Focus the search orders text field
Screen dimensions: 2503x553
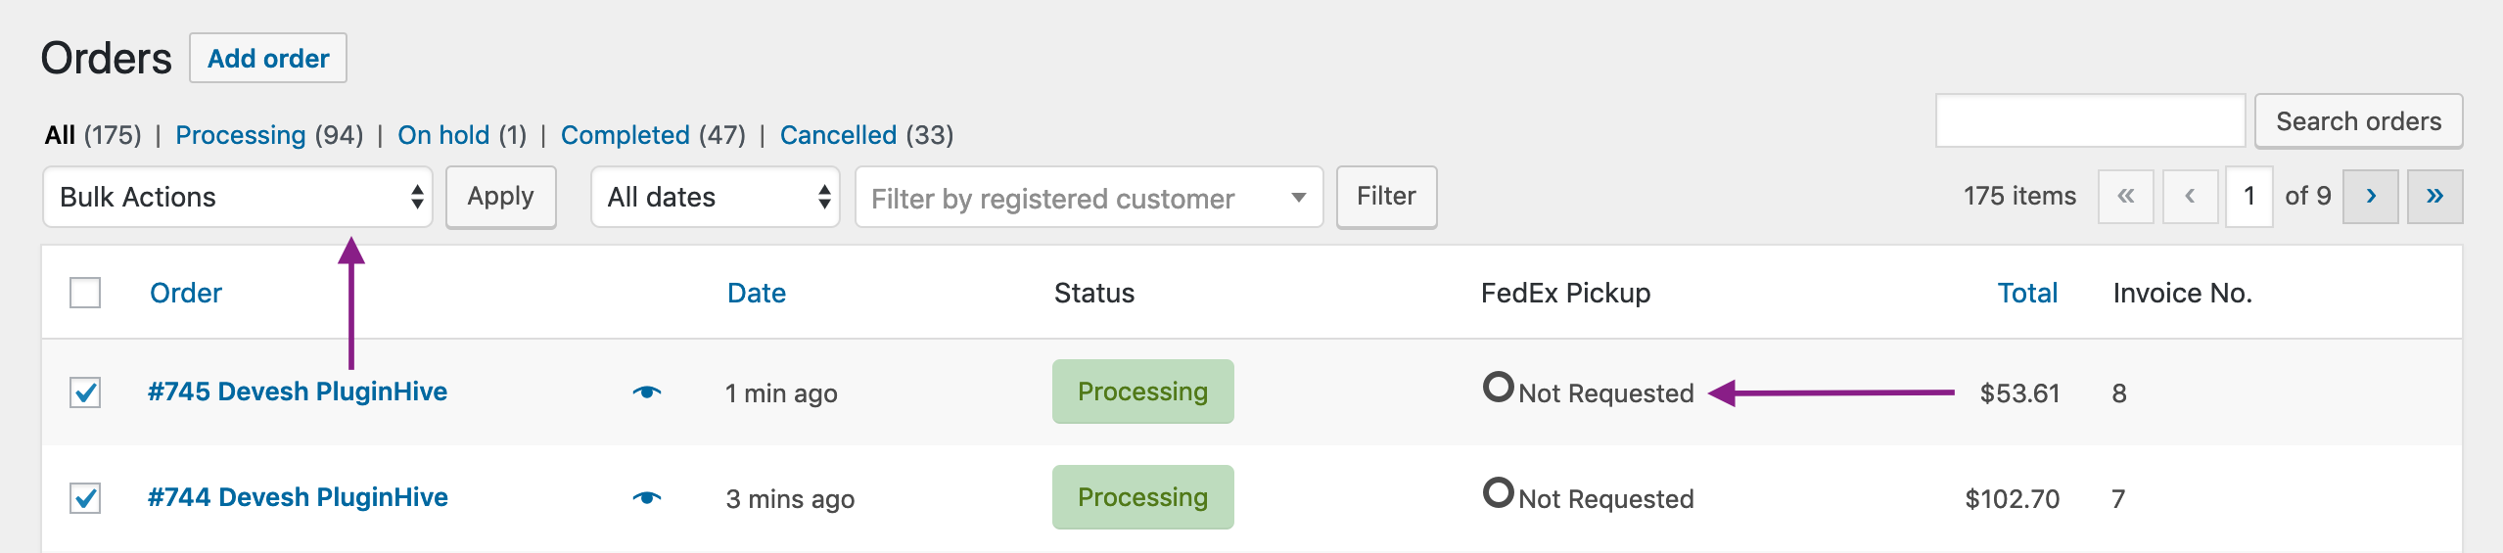[x=2090, y=121]
